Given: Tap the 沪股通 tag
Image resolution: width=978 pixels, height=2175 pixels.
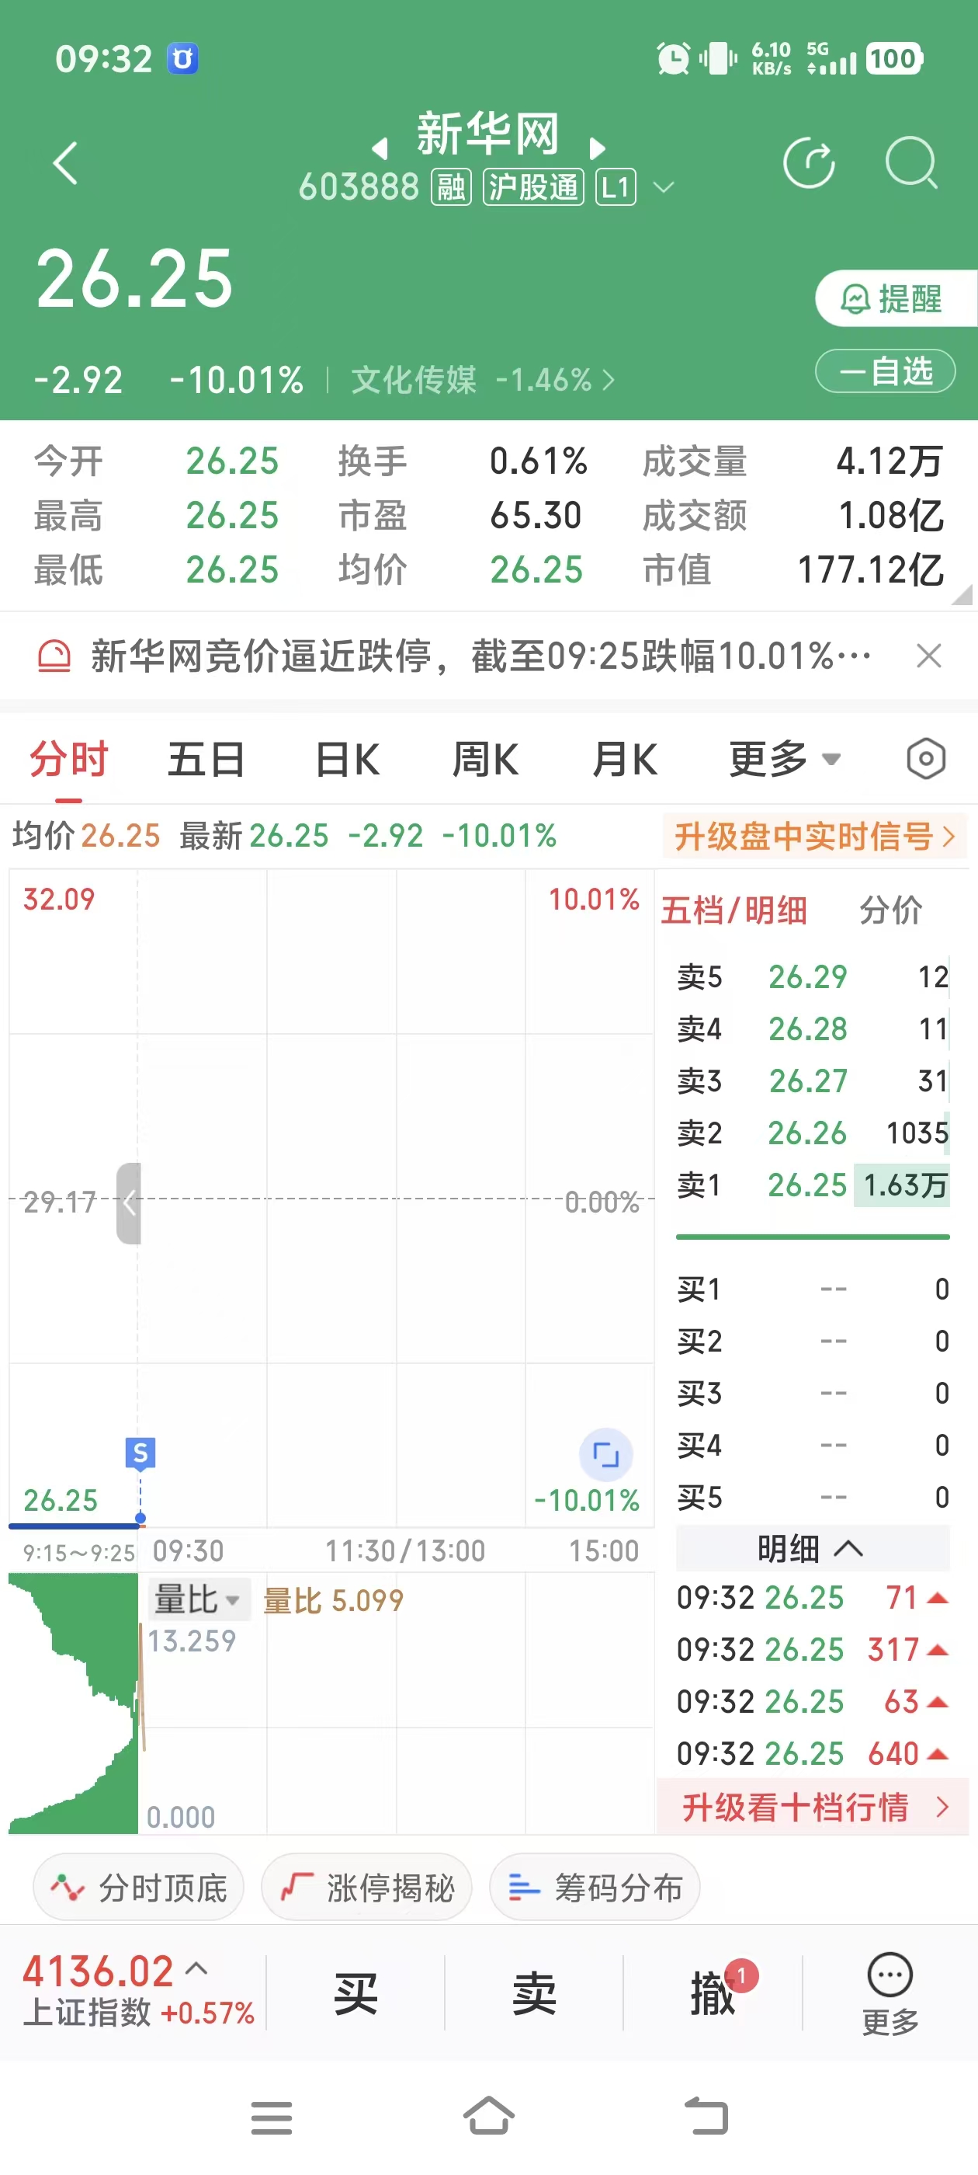Looking at the screenshot, I should [532, 187].
